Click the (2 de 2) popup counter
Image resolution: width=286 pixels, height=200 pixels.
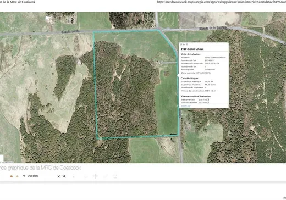point(184,45)
